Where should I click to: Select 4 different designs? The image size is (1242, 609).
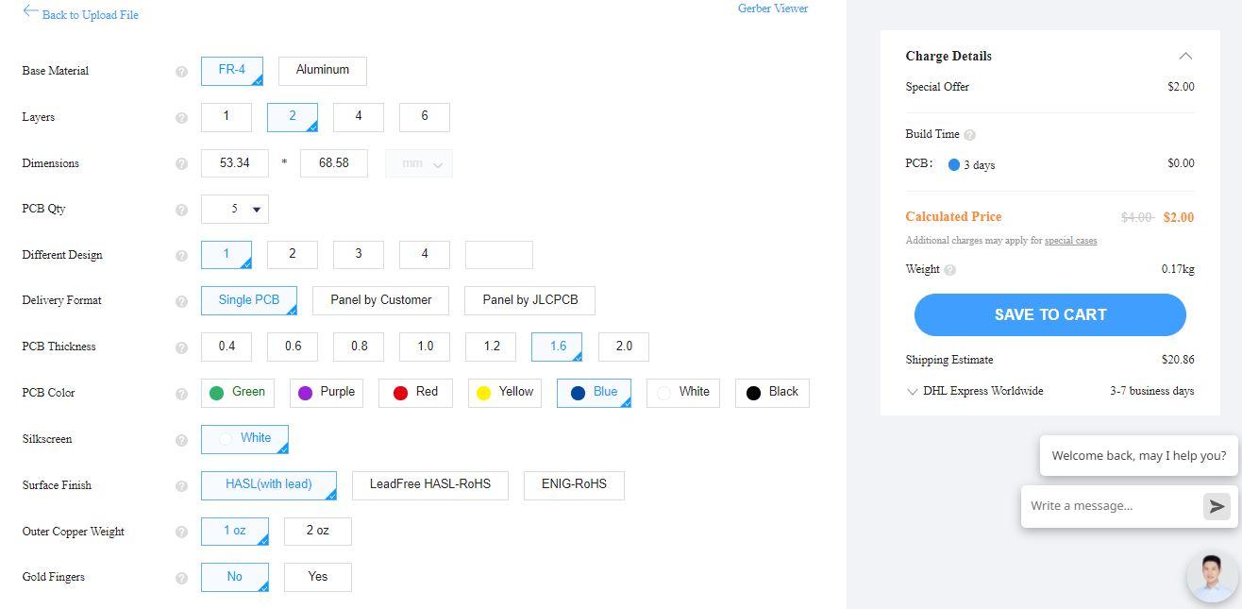tap(424, 255)
